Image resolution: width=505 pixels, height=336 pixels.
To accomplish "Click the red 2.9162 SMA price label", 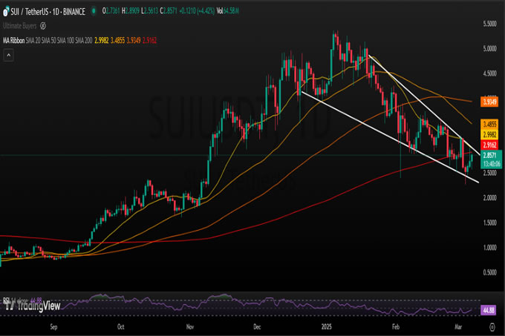I will tap(489, 146).
